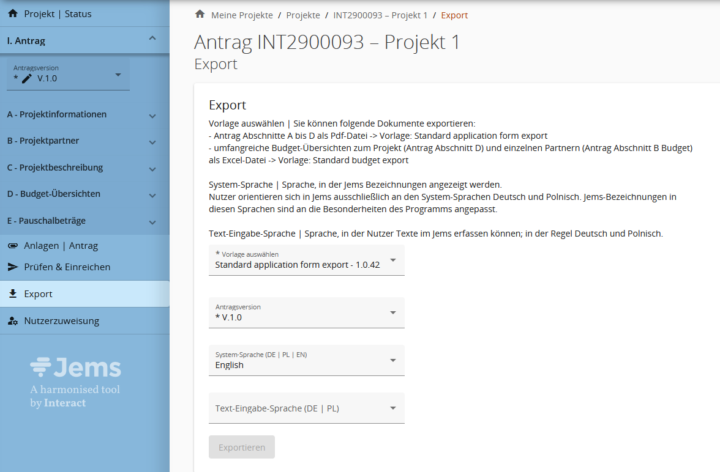Click the home icon in breadcrumb
The width and height of the screenshot is (720, 472).
(x=200, y=15)
